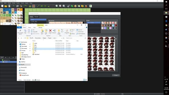The width and height of the screenshot is (169, 95).
Task: Click Close button in Character Generator
Action: click(x=116, y=75)
